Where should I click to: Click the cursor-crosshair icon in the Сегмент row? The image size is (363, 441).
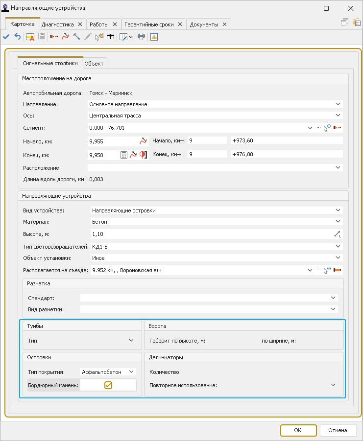[327, 128]
